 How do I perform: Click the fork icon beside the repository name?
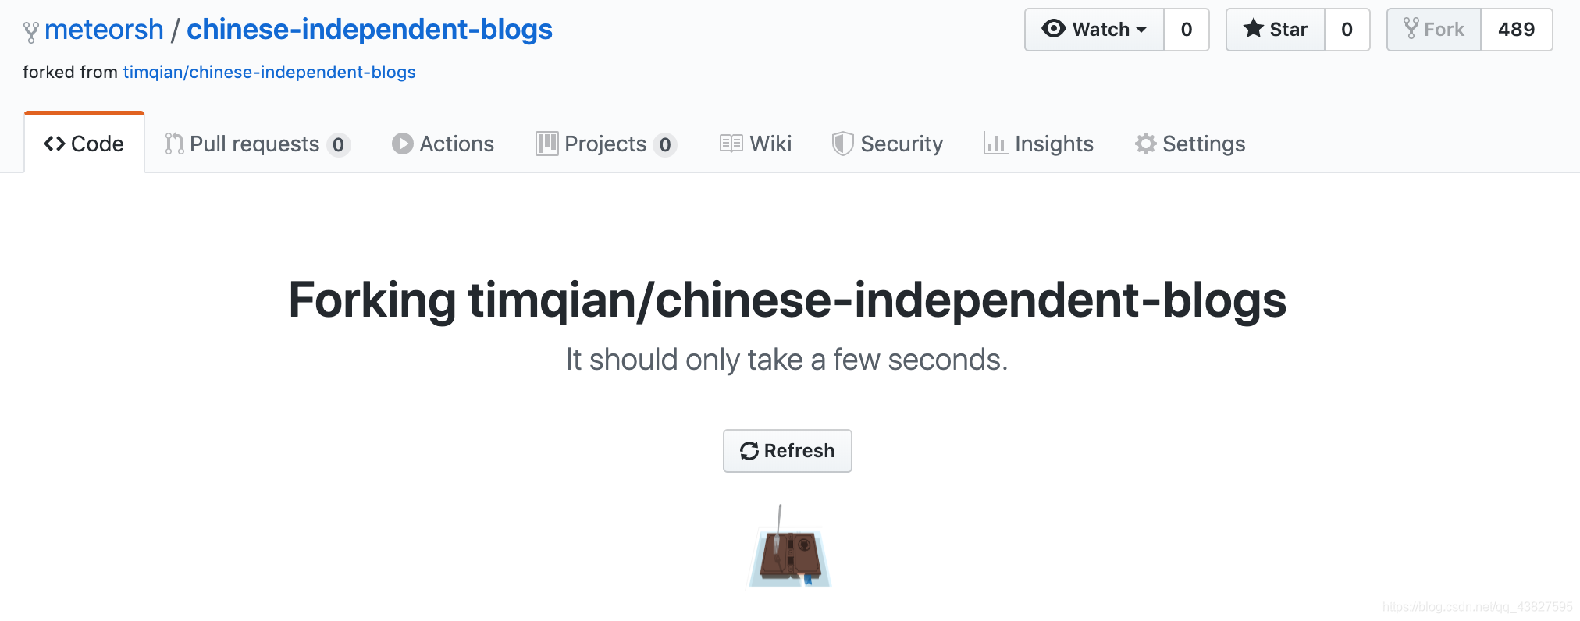pos(30,30)
